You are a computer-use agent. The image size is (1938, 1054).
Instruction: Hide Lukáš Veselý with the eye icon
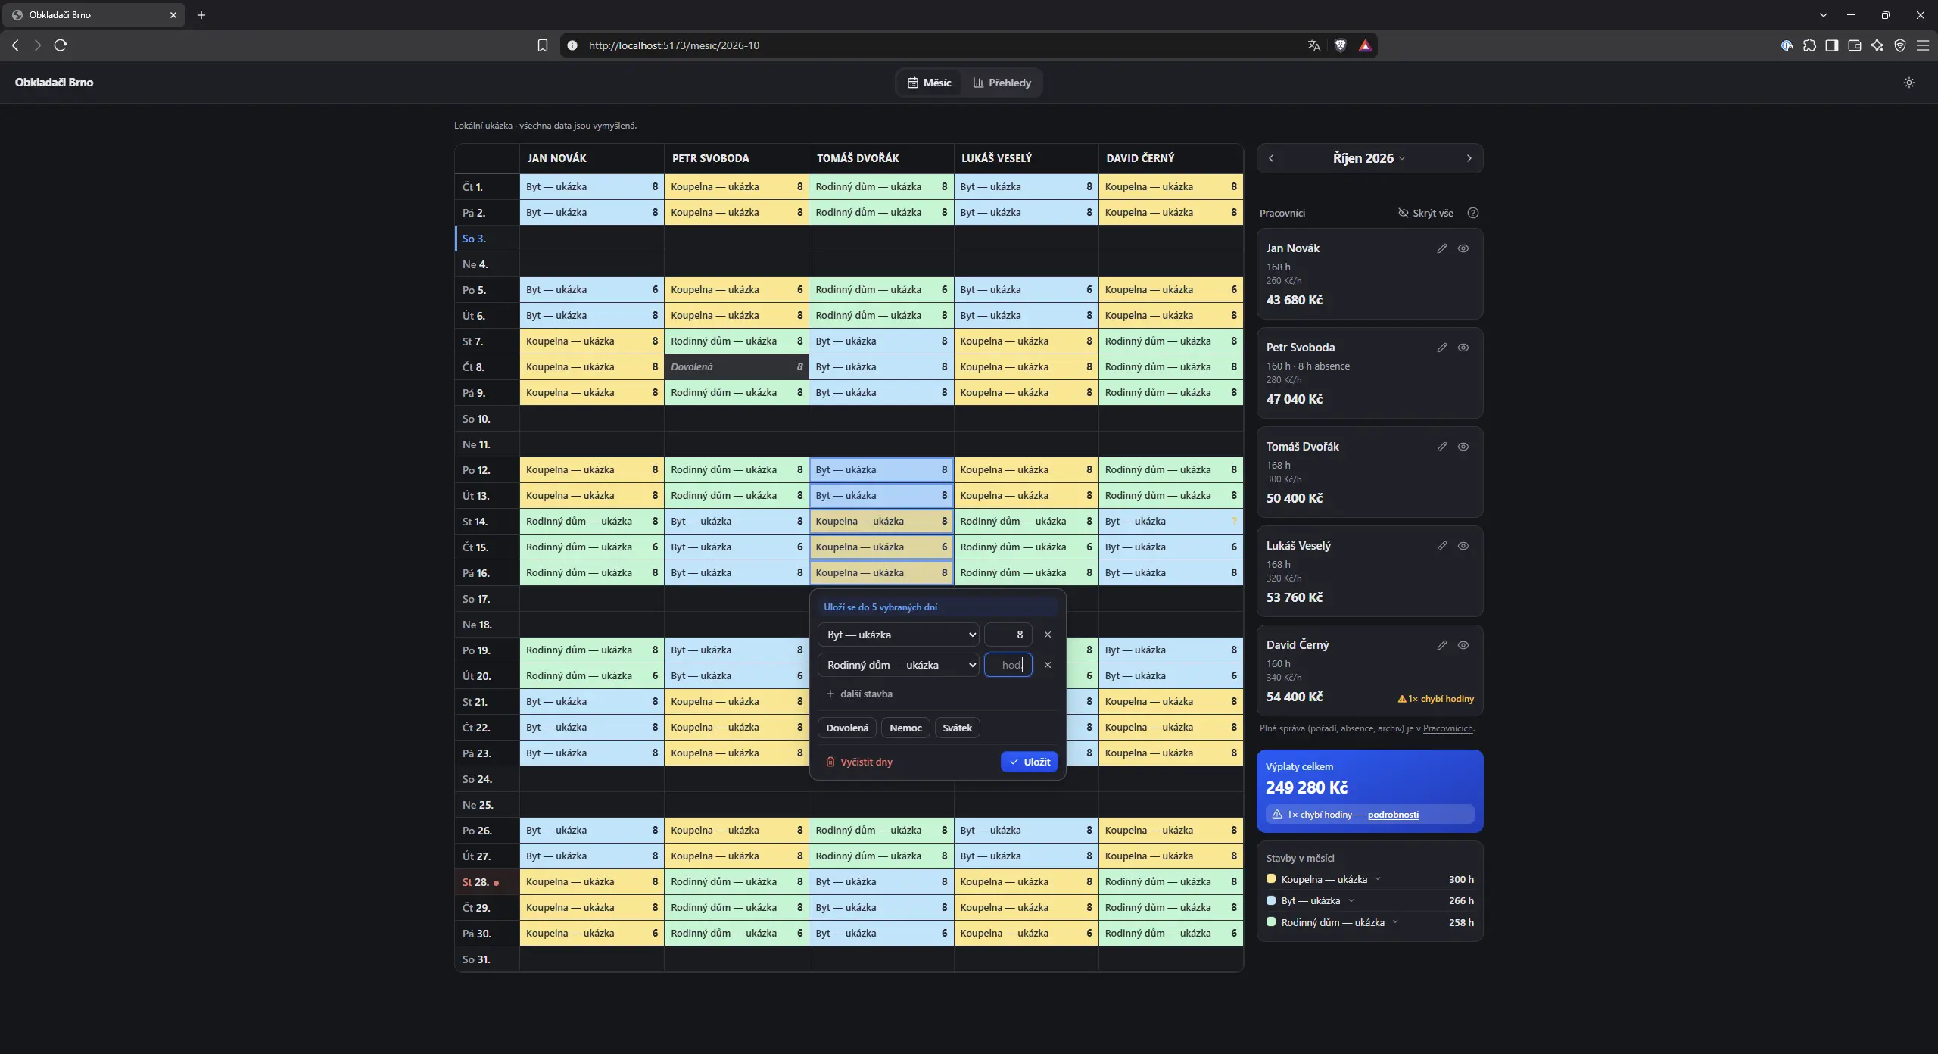click(x=1463, y=546)
